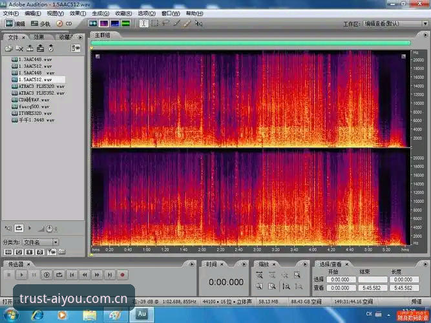Open the 文件(F) menu
The width and height of the screenshot is (431, 323).
pyautogui.click(x=11, y=13)
